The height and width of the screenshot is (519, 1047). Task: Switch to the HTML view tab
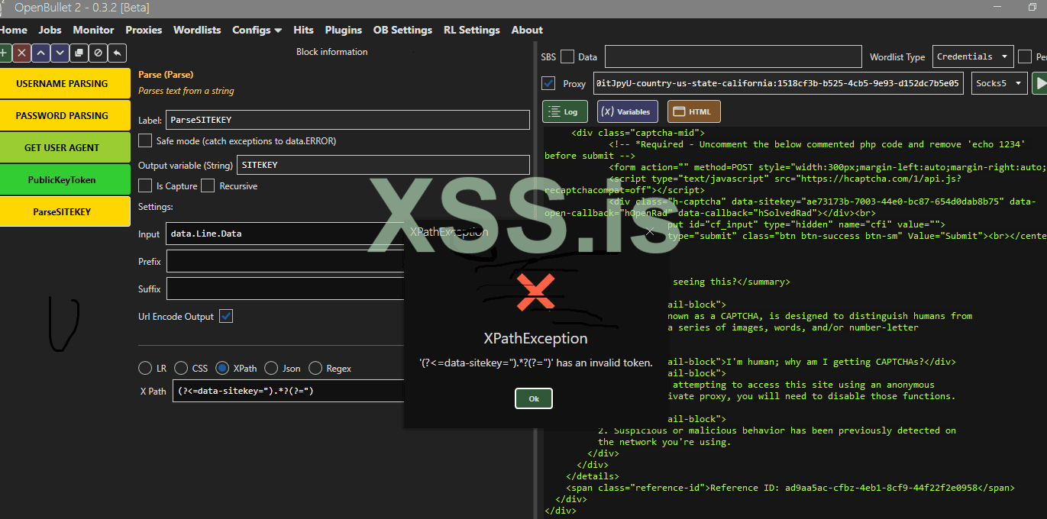[693, 111]
